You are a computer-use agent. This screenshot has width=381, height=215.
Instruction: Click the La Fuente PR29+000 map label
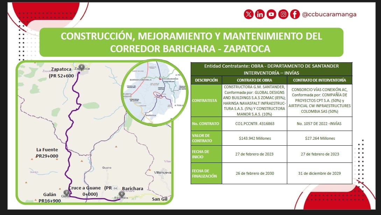click(x=47, y=153)
